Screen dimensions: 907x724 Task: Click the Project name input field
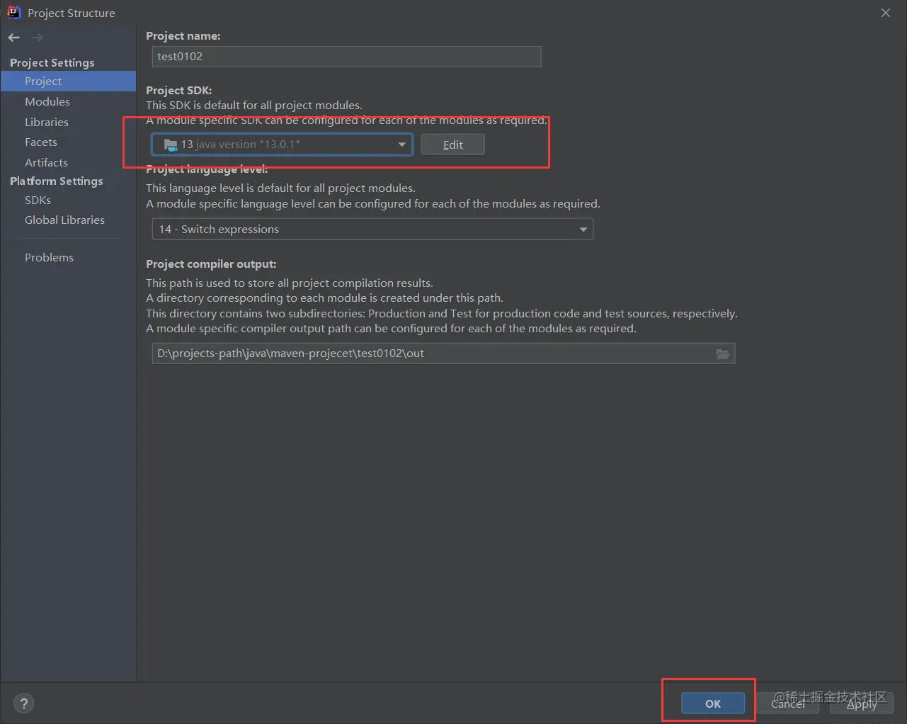pos(346,57)
